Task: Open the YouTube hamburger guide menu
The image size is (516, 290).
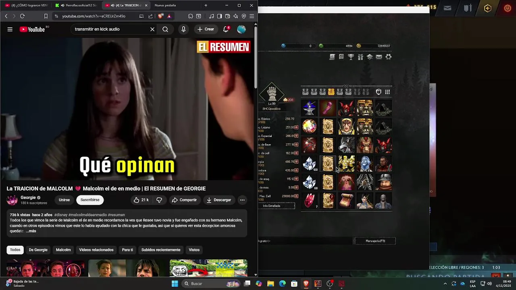Action: [x=10, y=29]
